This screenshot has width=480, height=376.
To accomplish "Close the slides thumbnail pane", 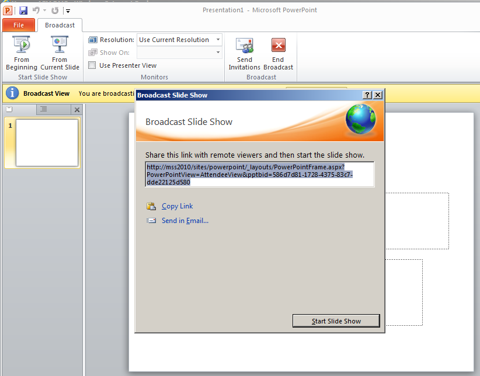I will [76, 110].
